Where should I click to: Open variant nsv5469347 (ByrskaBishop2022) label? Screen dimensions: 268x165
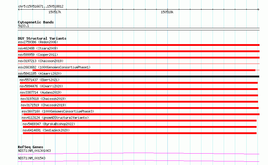tap(49, 124)
